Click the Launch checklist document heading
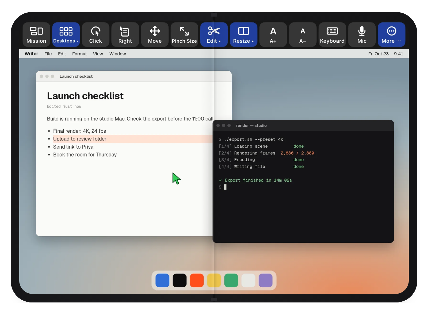The height and width of the screenshot is (315, 428). 85,96
